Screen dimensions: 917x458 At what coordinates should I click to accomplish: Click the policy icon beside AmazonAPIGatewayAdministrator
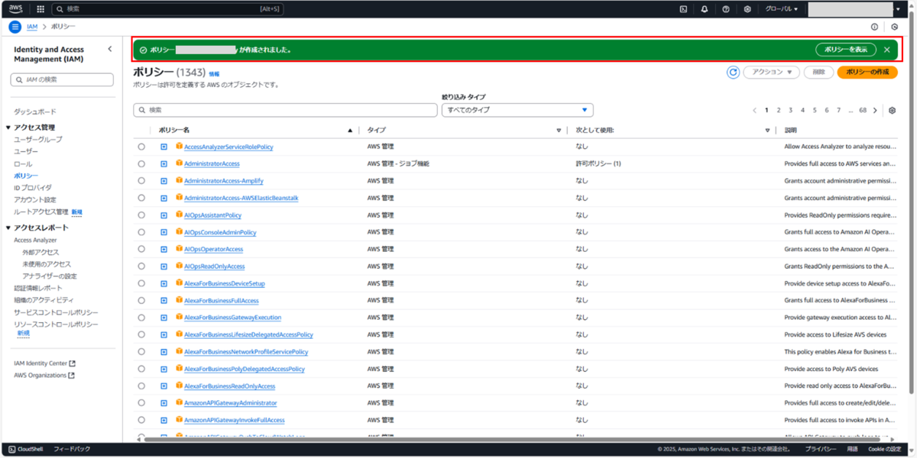(180, 402)
